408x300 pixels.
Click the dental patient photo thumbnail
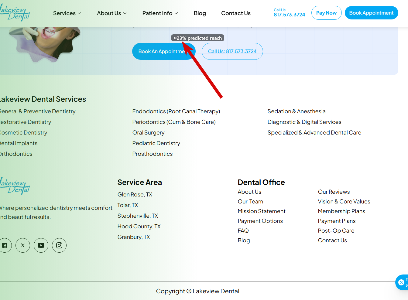44,44
